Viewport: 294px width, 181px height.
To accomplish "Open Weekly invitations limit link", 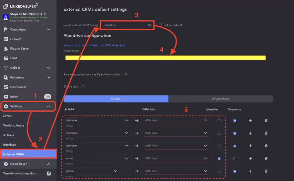I will tap(20, 174).
